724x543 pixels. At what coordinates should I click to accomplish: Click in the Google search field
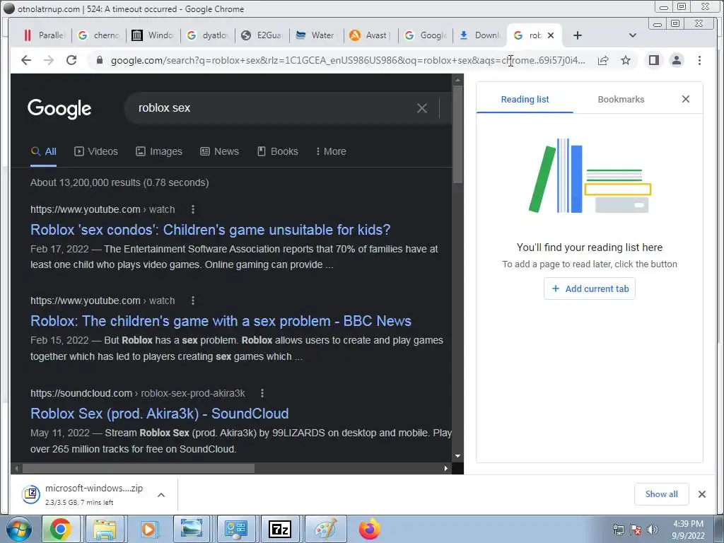pos(272,108)
